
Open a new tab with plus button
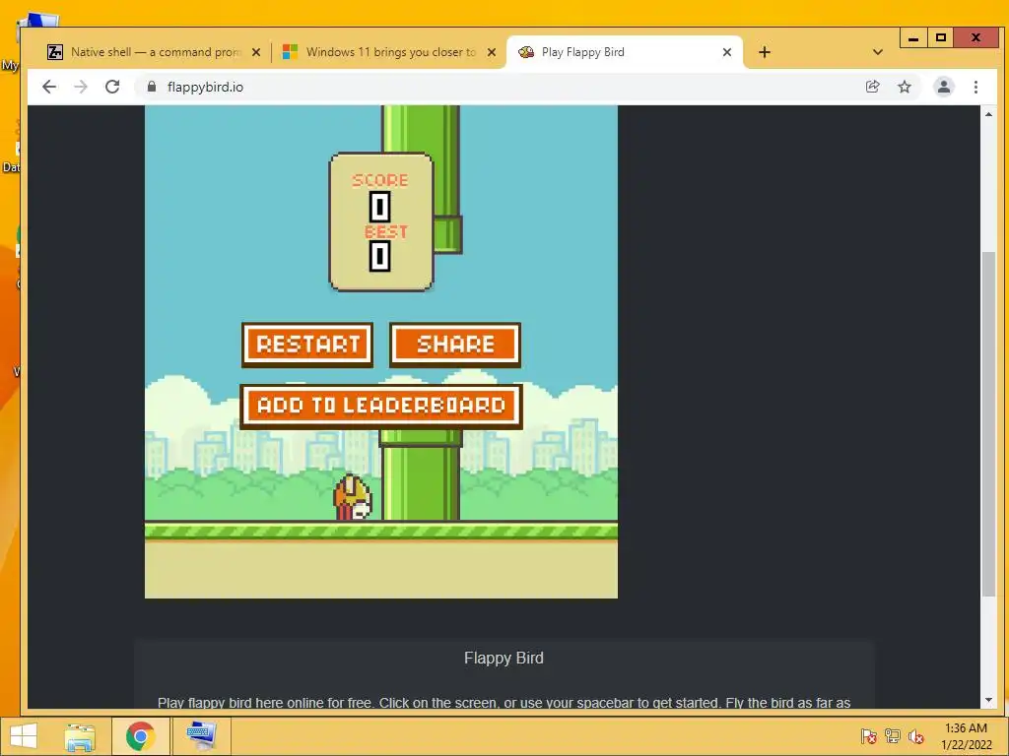tap(765, 52)
